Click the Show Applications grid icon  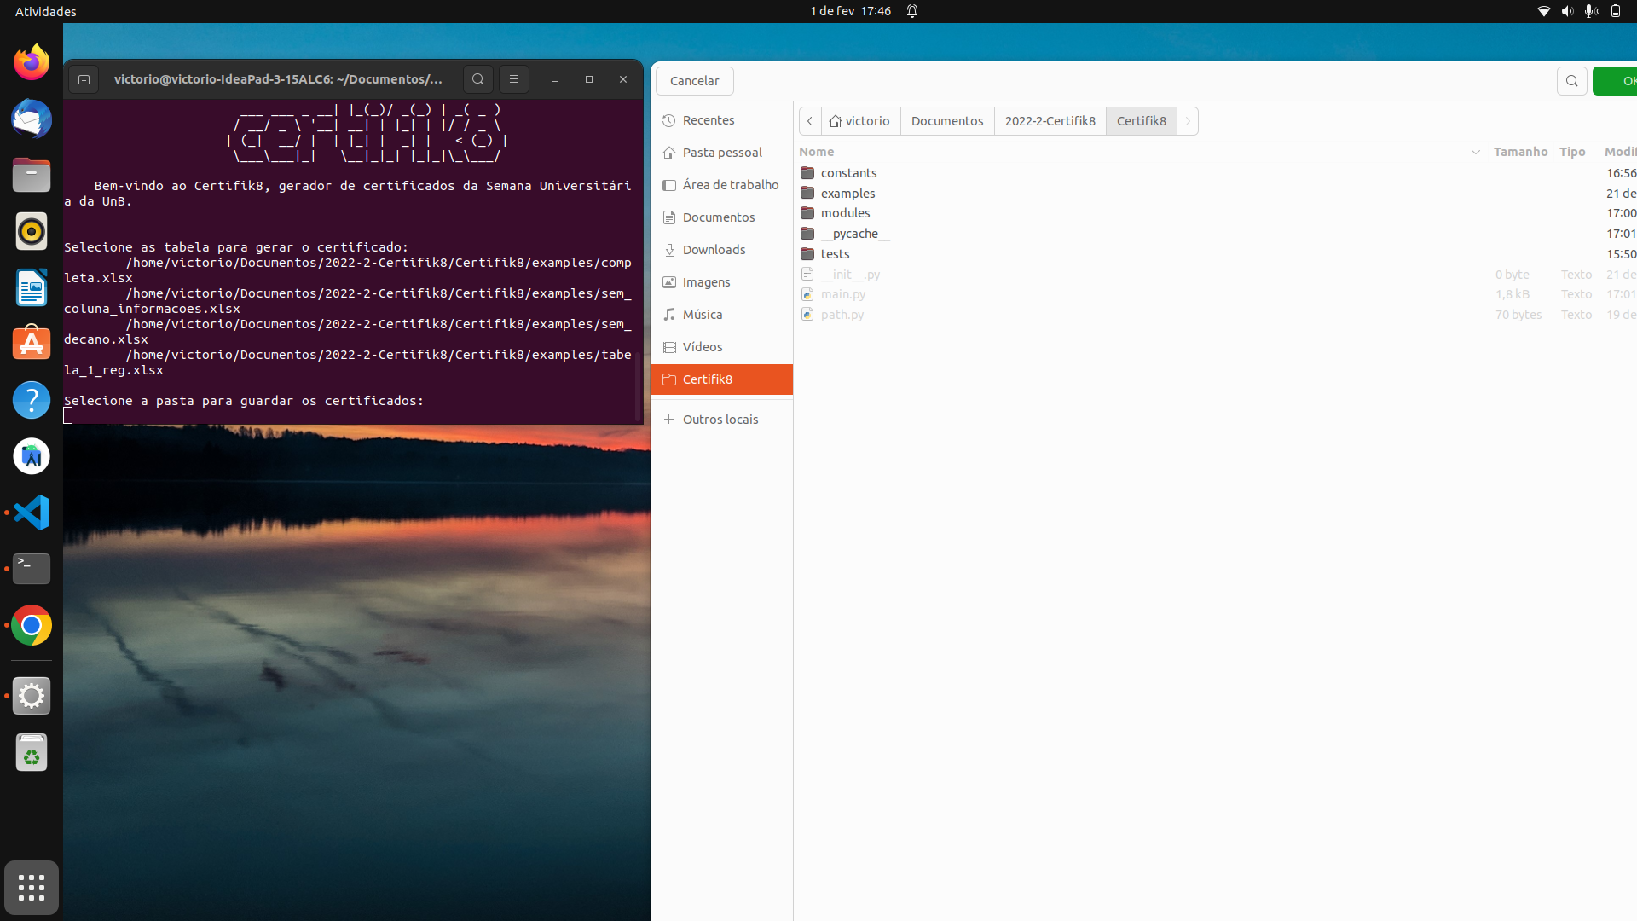31,887
